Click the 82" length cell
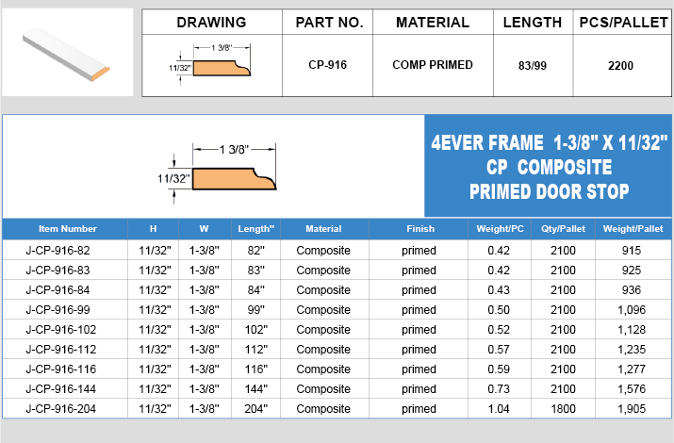This screenshot has height=443, width=674. tap(255, 251)
